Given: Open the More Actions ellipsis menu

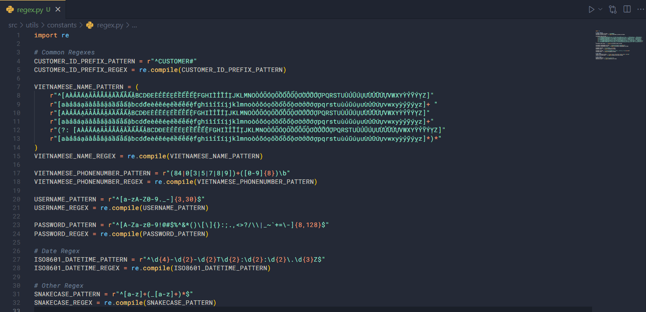Looking at the screenshot, I should [x=640, y=9].
